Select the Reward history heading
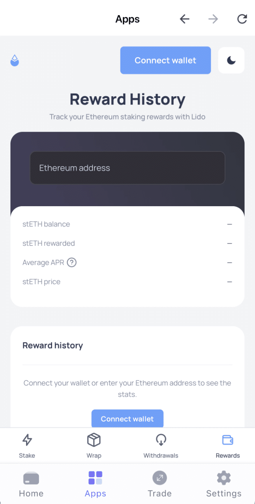 52,345
